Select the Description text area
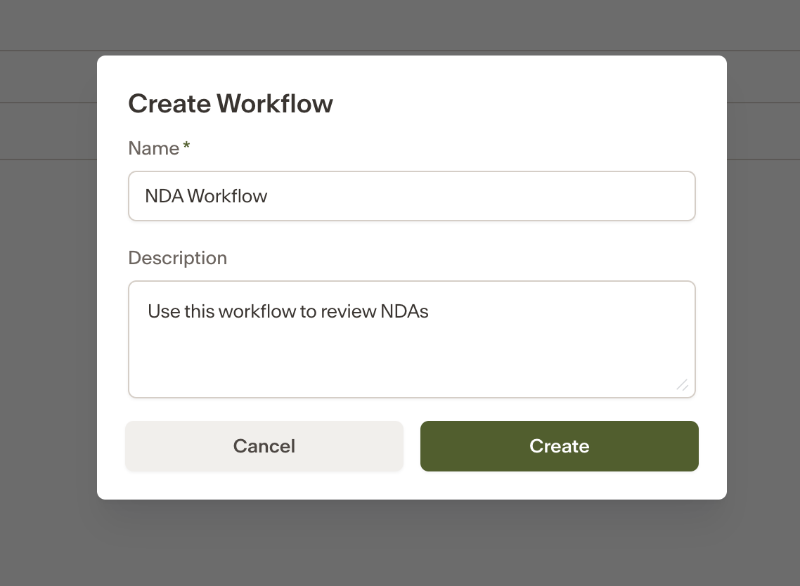Screen dimensions: 800x586 tap(412, 339)
